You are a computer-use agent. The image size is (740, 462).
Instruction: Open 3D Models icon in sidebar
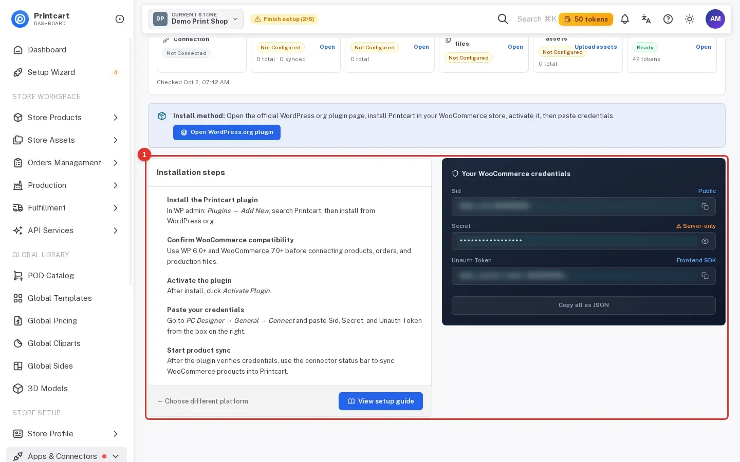18,389
